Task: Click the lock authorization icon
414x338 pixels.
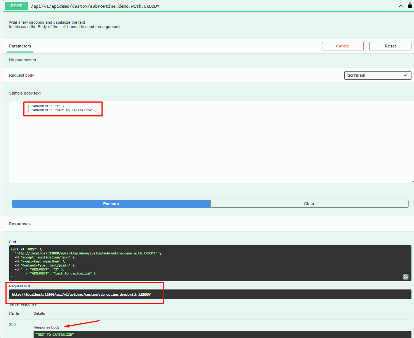Action: pyautogui.click(x=410, y=5)
